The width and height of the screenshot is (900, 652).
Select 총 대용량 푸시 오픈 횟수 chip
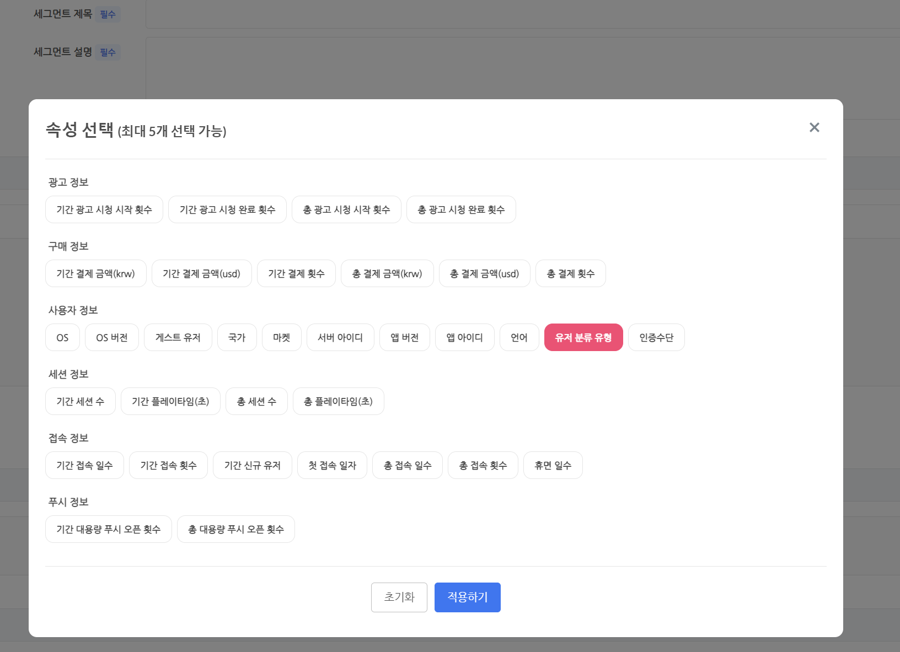coord(236,529)
